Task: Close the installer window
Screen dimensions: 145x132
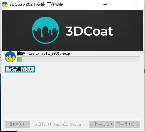Action: pos(136,4)
